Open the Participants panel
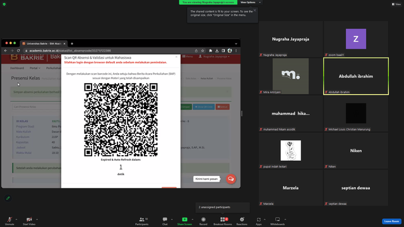 click(141, 221)
